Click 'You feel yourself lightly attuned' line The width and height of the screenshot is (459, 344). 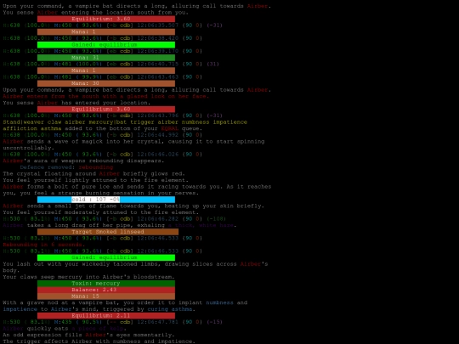(x=96, y=180)
